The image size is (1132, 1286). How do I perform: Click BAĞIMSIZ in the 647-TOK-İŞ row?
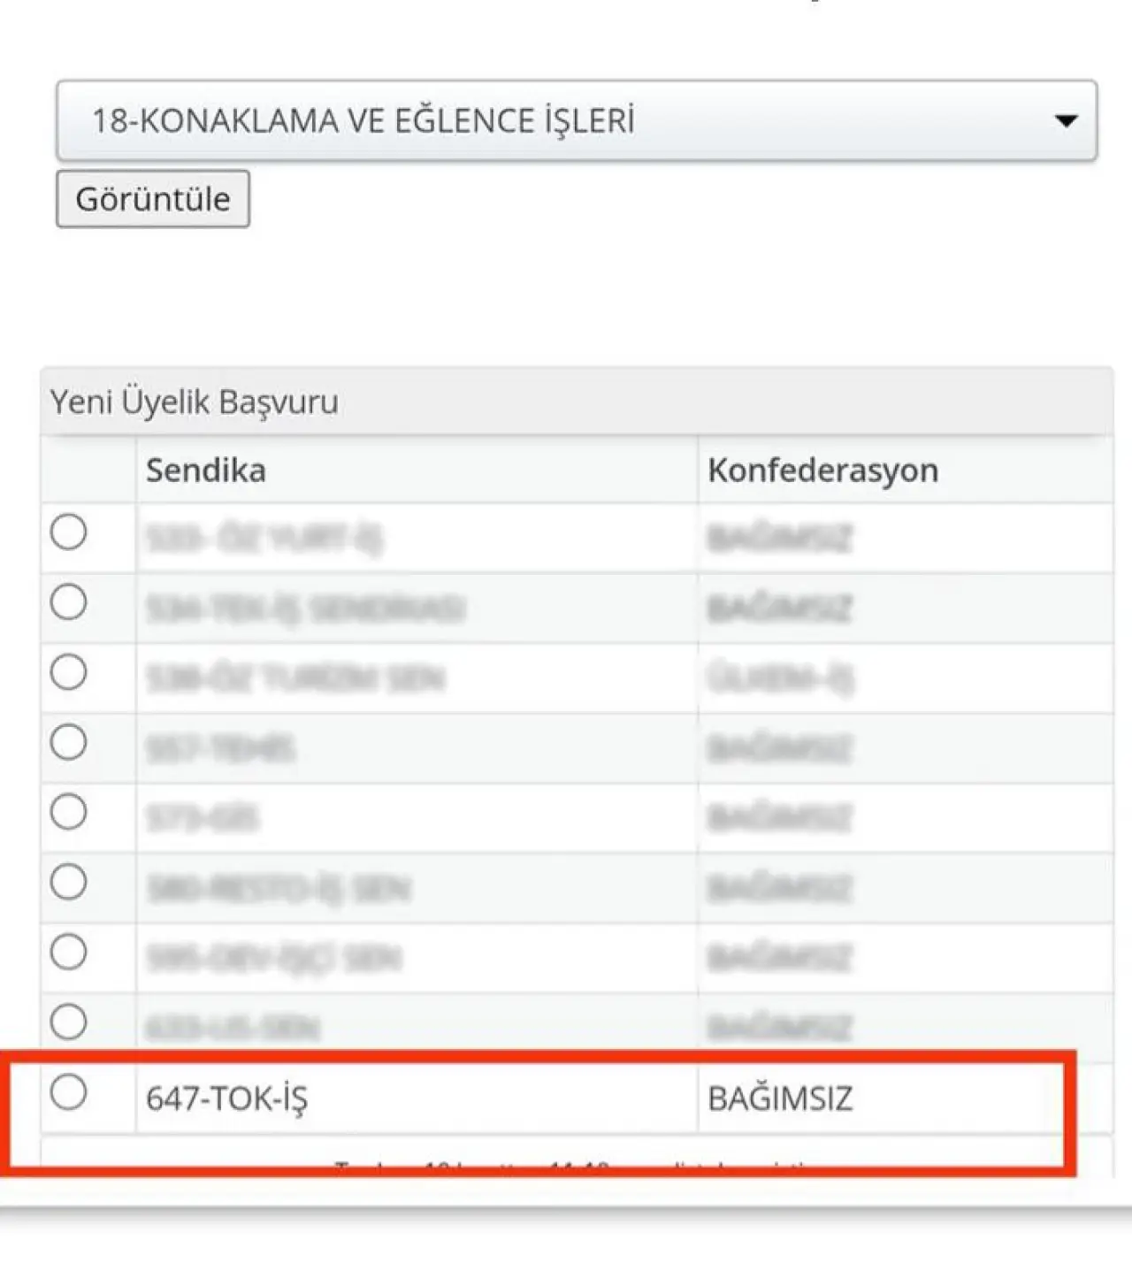pos(780,1098)
